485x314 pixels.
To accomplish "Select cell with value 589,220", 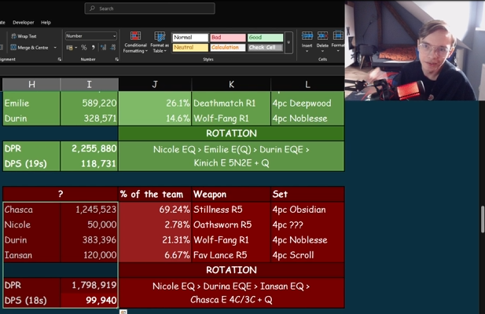I will [x=90, y=103].
